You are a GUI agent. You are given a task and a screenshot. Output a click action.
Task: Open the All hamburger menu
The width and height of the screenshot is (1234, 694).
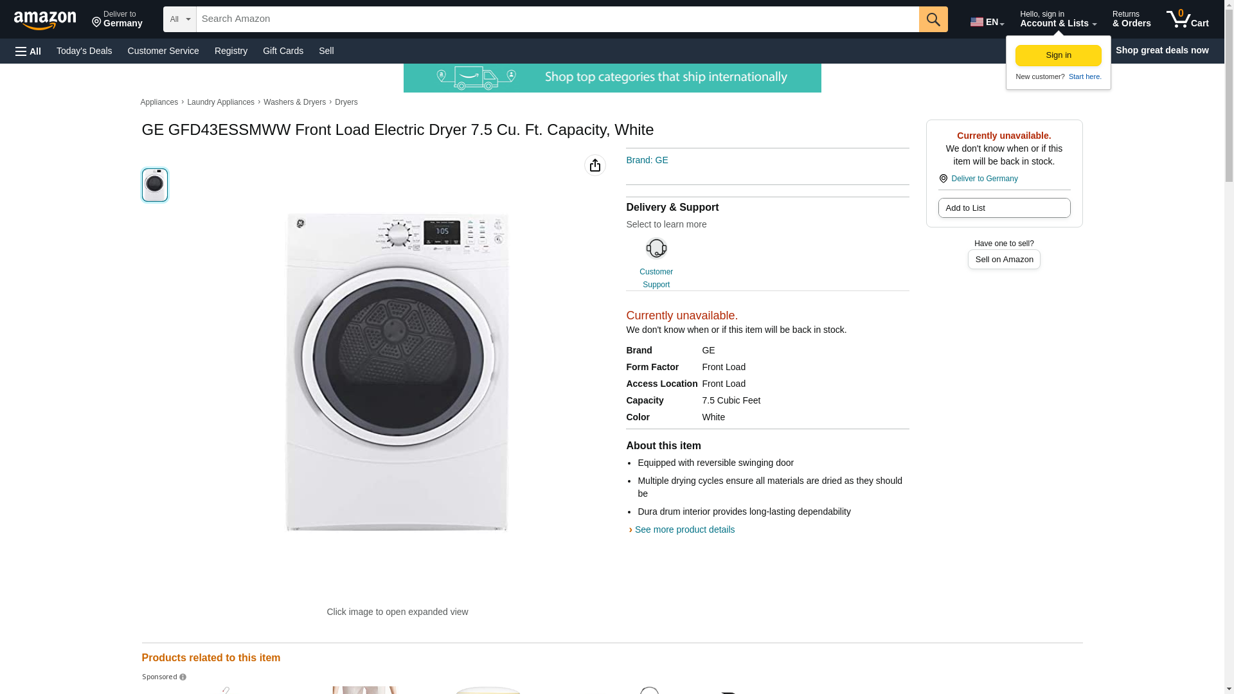pos(28,51)
